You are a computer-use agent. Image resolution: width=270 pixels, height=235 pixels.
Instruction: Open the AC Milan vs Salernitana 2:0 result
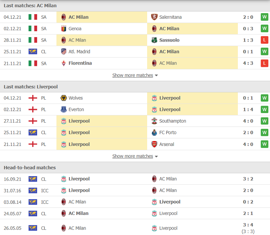[x=248, y=17]
